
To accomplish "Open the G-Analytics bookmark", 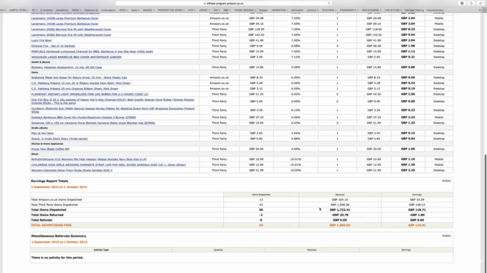I will [x=46, y=10].
